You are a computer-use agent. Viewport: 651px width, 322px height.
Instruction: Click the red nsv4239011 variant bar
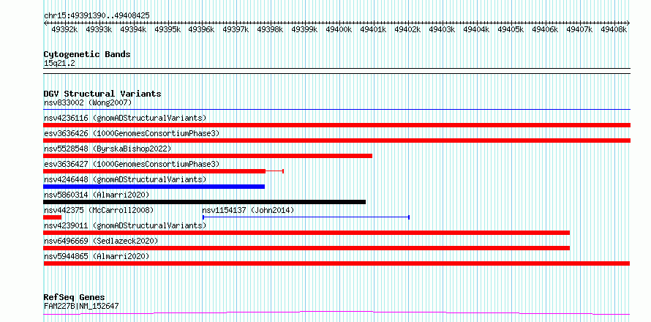306,233
